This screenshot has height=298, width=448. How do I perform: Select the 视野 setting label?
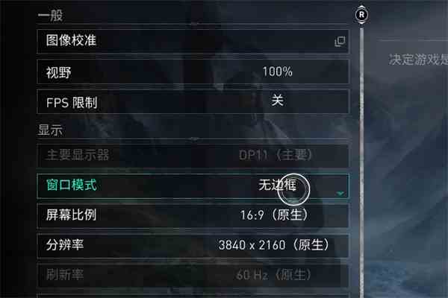tap(58, 72)
